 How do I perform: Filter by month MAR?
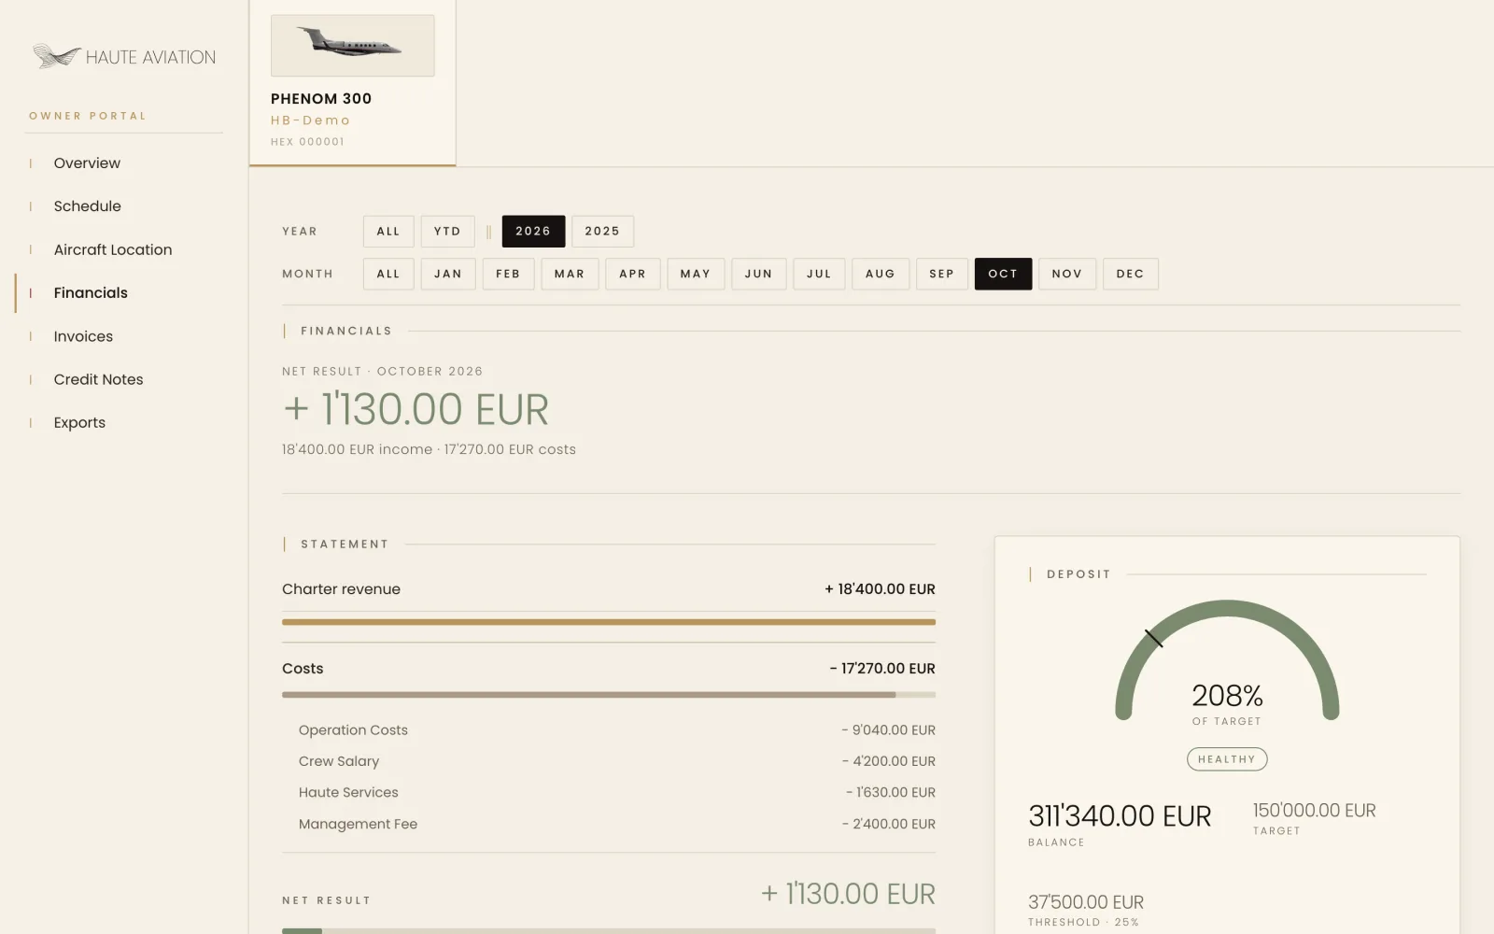coord(570,274)
